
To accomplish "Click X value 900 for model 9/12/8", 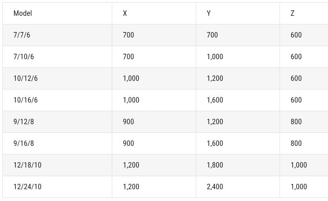I will pos(128,122).
